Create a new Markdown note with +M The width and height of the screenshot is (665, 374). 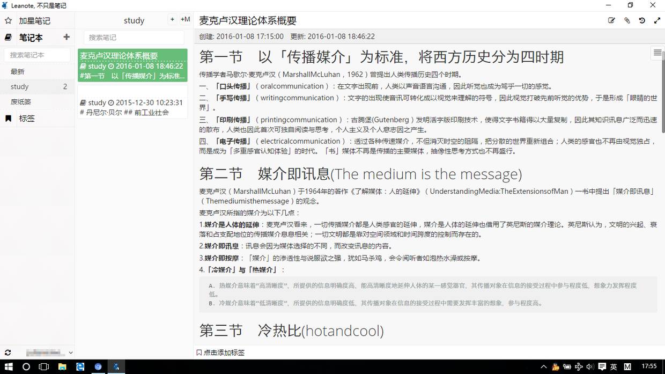pos(185,19)
